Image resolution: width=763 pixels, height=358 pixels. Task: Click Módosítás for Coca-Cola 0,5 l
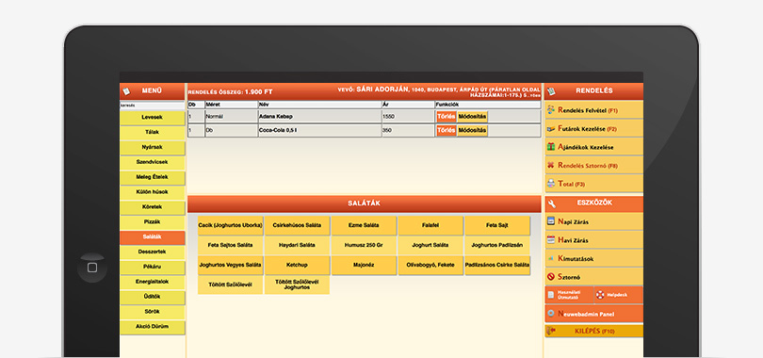tap(472, 131)
